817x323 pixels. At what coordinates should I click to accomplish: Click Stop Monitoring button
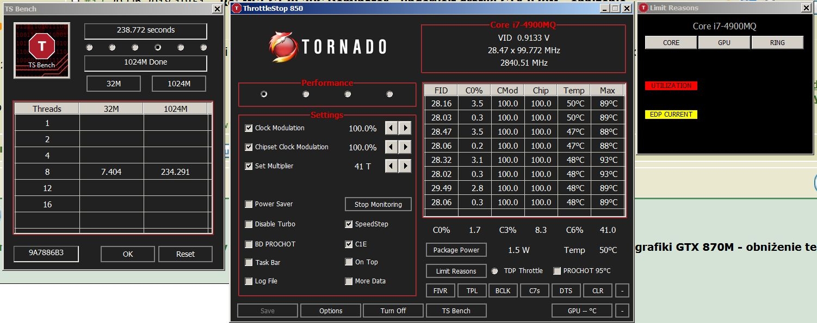[378, 204]
